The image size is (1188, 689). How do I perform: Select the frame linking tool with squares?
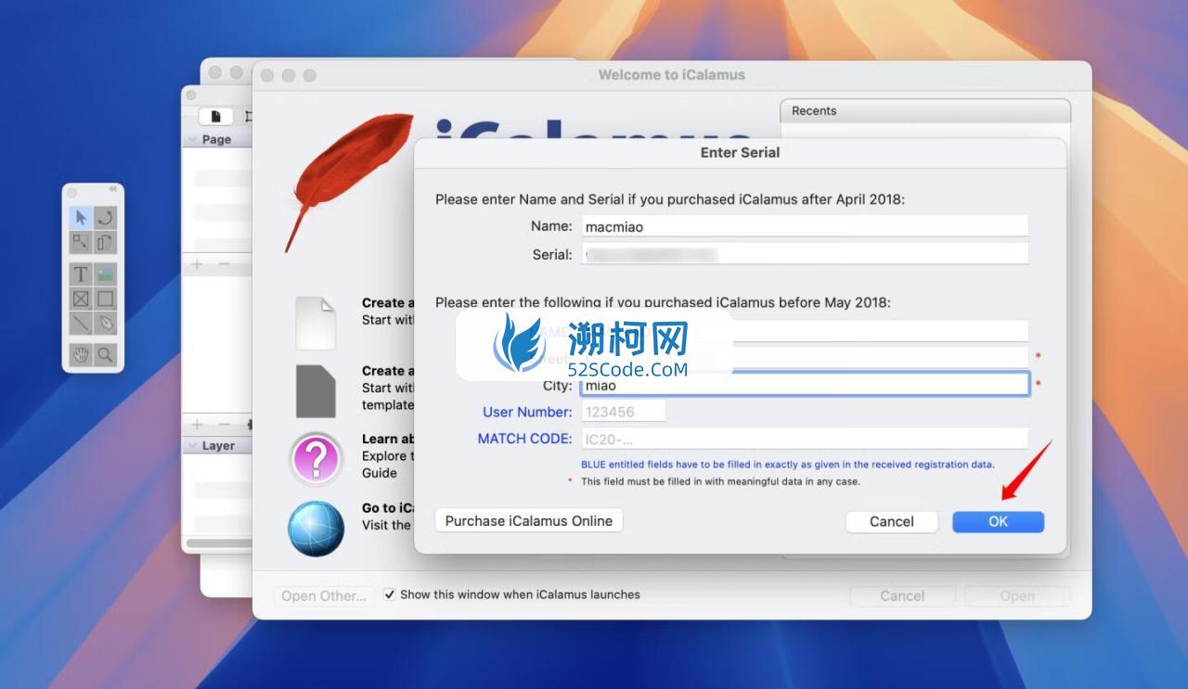pyautogui.click(x=81, y=242)
